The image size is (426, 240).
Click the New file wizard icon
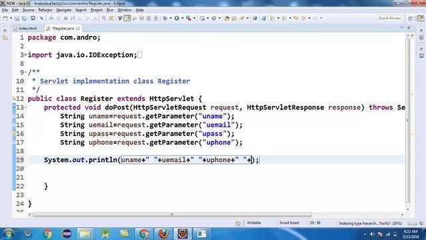click(5, 18)
